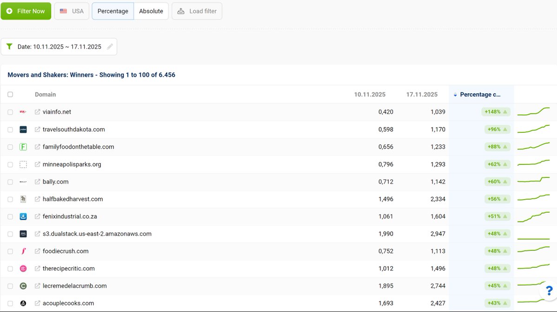Viewport: 557px width, 312px height.
Task: Click the value 1,496 in halfbakedharvest.com row
Action: pyautogui.click(x=386, y=199)
